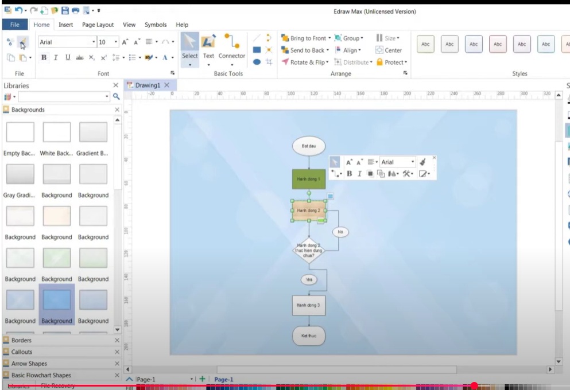Image resolution: width=570 pixels, height=390 pixels.
Task: Switch to the Insert ribbon tab
Action: 65,25
